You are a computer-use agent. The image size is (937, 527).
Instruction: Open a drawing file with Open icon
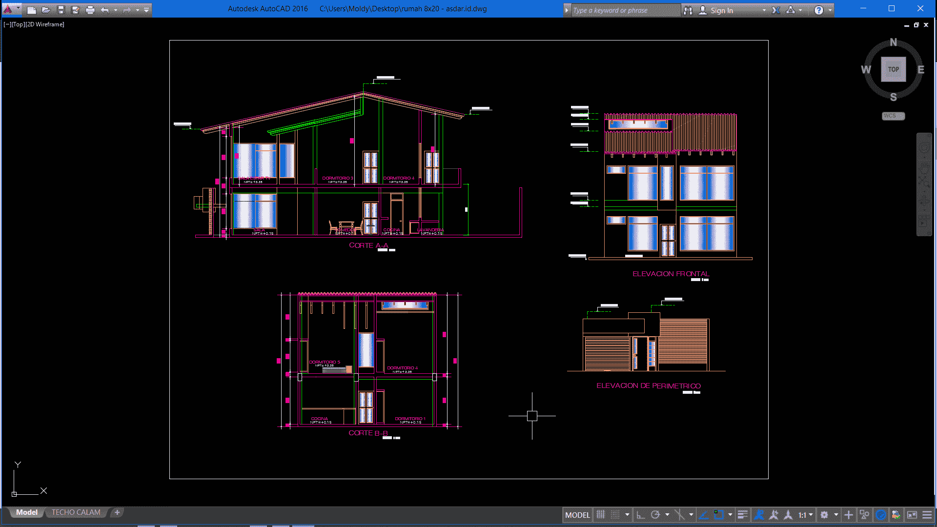46,10
